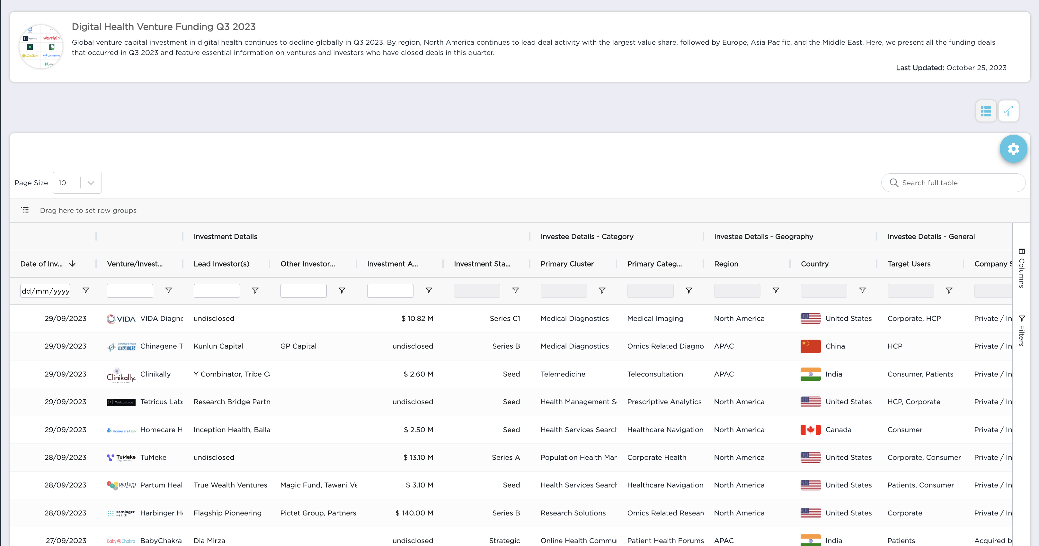Open filter funnel for Target Users column
The width and height of the screenshot is (1039, 546).
click(x=949, y=291)
